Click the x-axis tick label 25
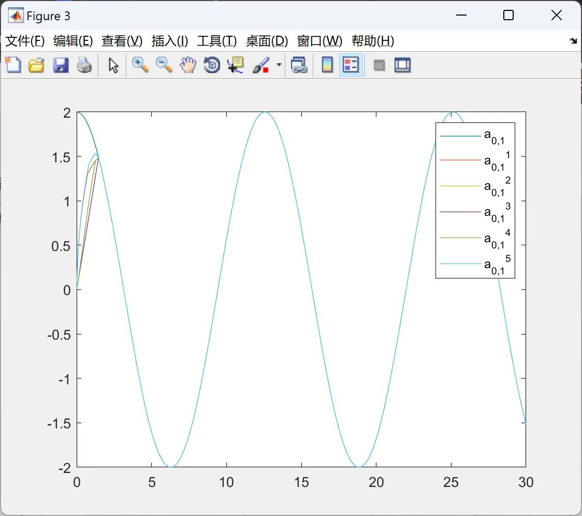 (x=451, y=482)
